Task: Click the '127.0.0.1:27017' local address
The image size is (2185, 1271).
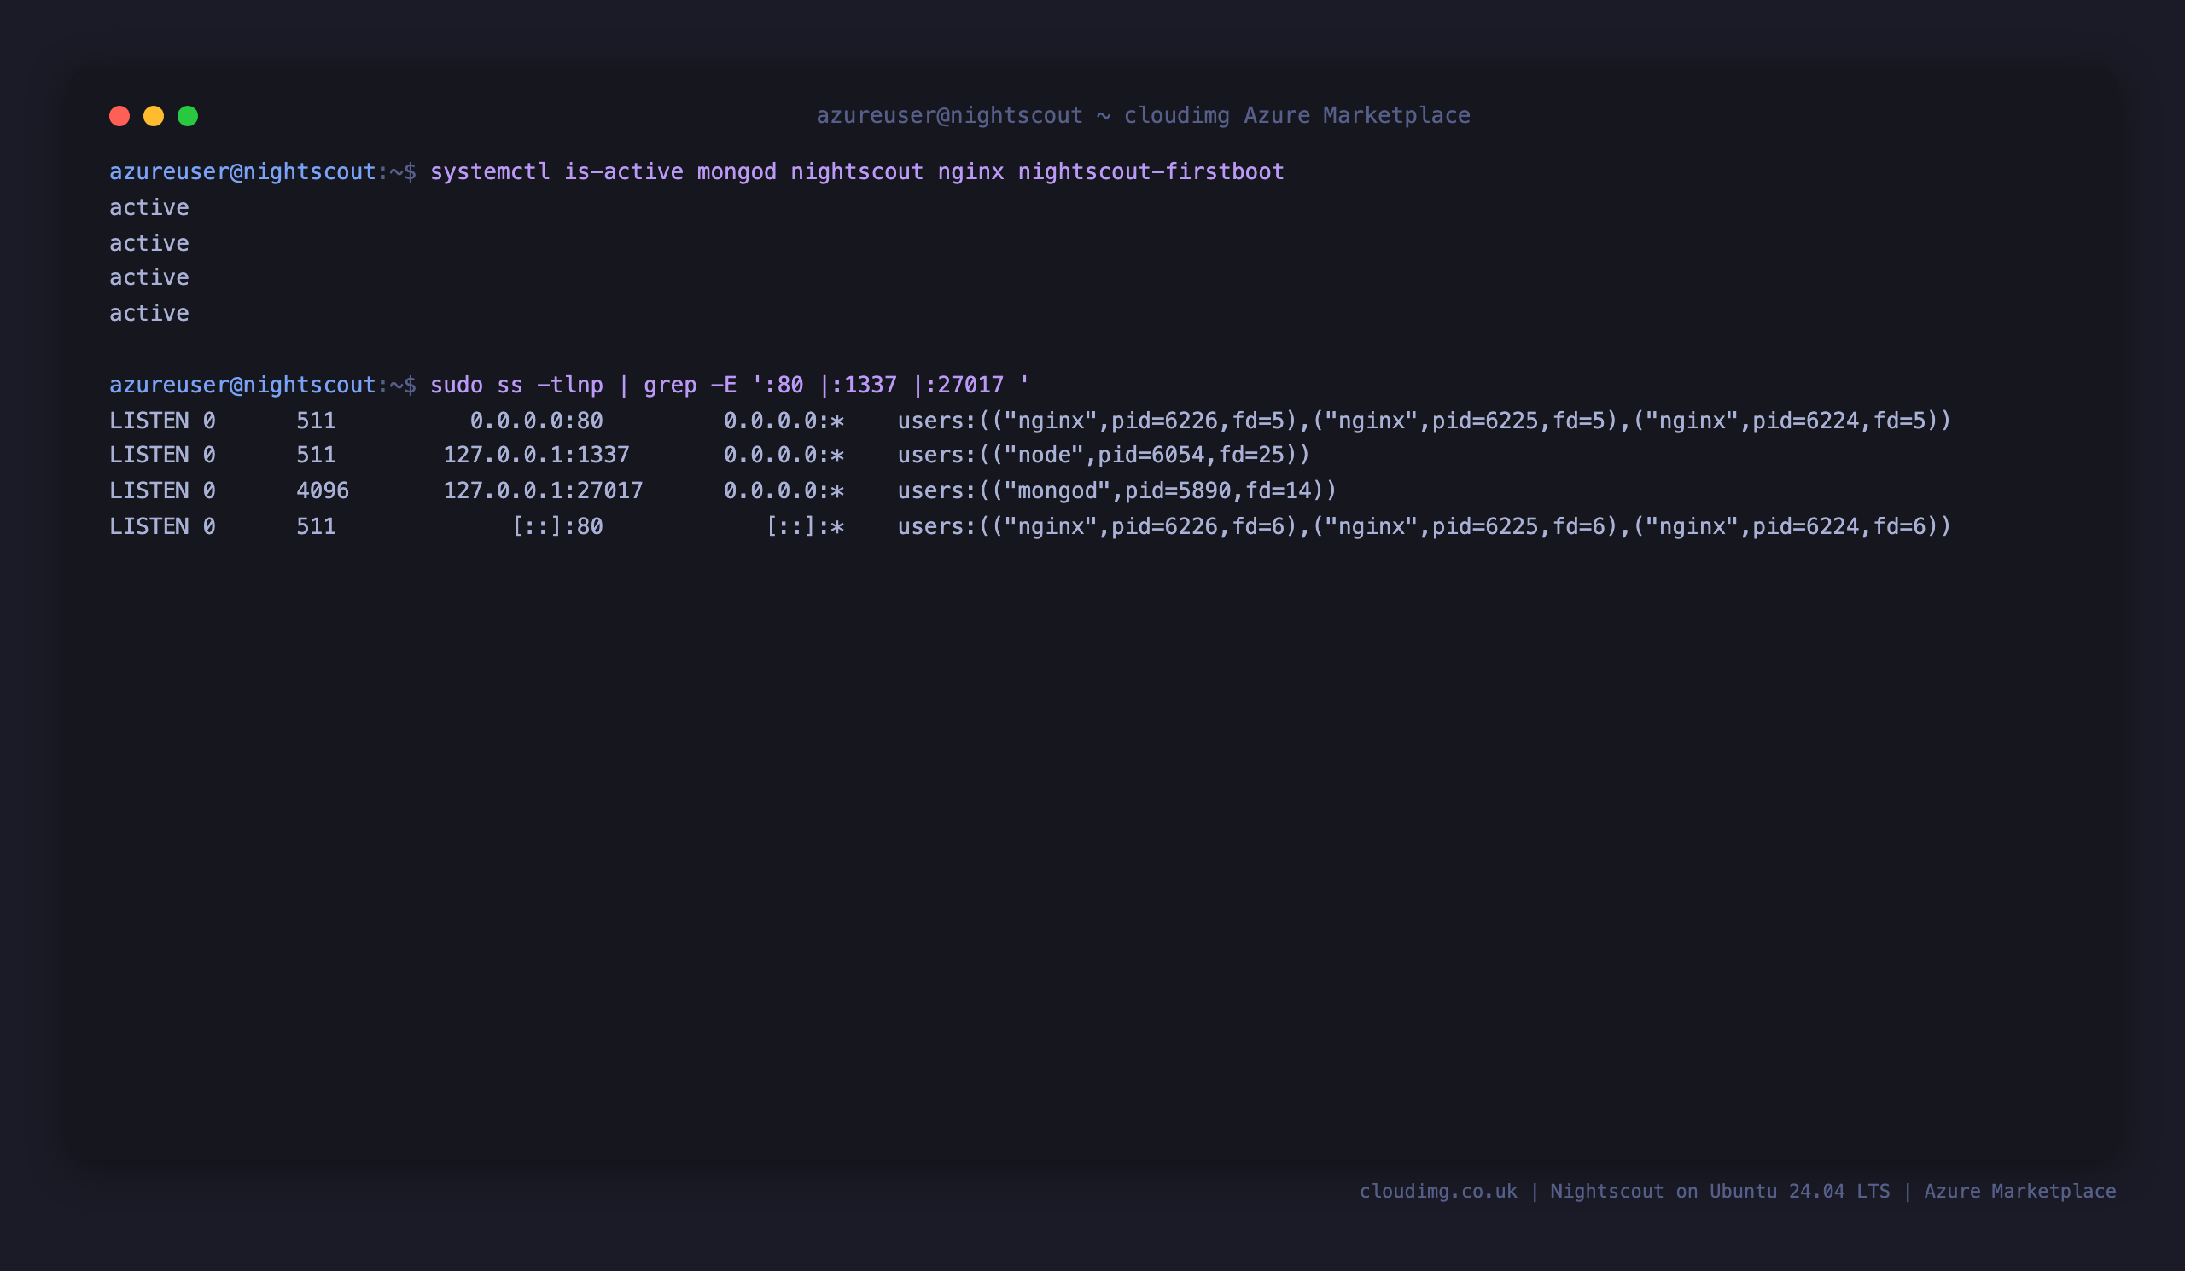Action: [x=543, y=490]
